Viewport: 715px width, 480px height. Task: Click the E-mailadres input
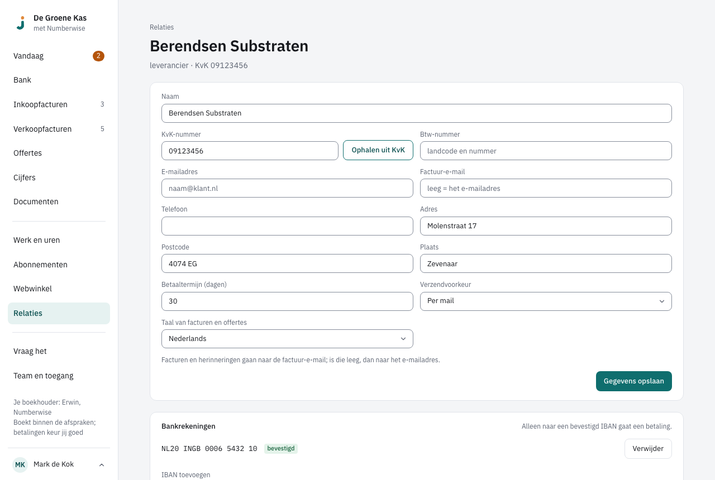point(287,188)
